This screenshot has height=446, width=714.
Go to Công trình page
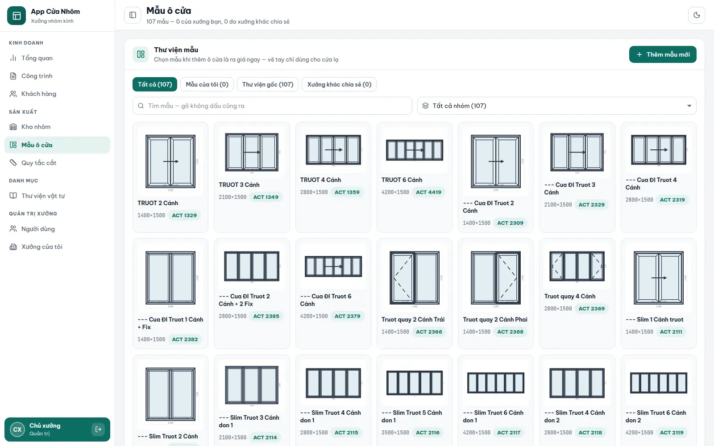57,76
